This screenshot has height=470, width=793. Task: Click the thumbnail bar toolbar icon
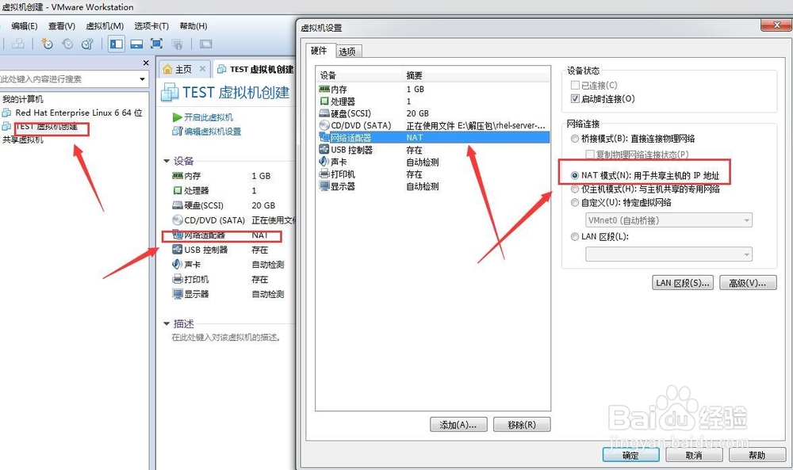click(136, 44)
